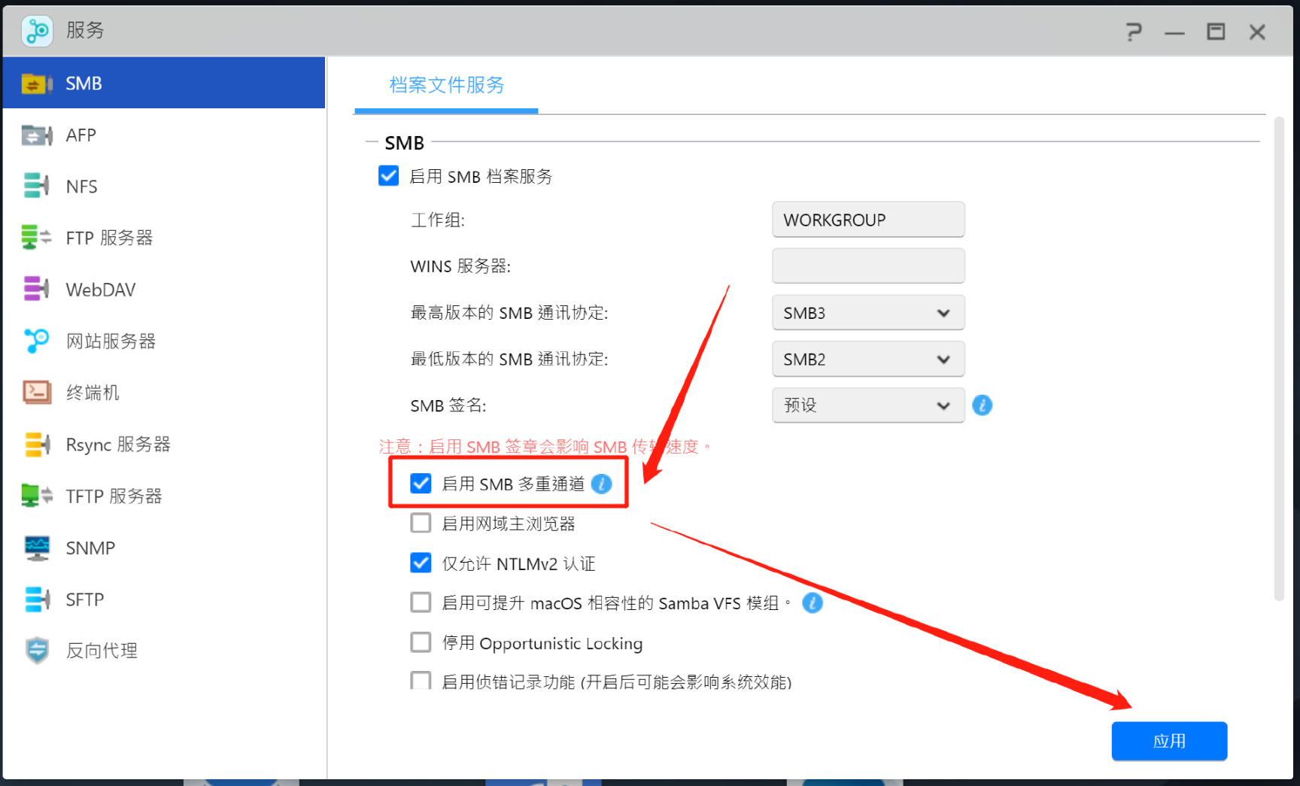Enable 停用 Opportunistic Locking
The image size is (1300, 786).
[421, 642]
